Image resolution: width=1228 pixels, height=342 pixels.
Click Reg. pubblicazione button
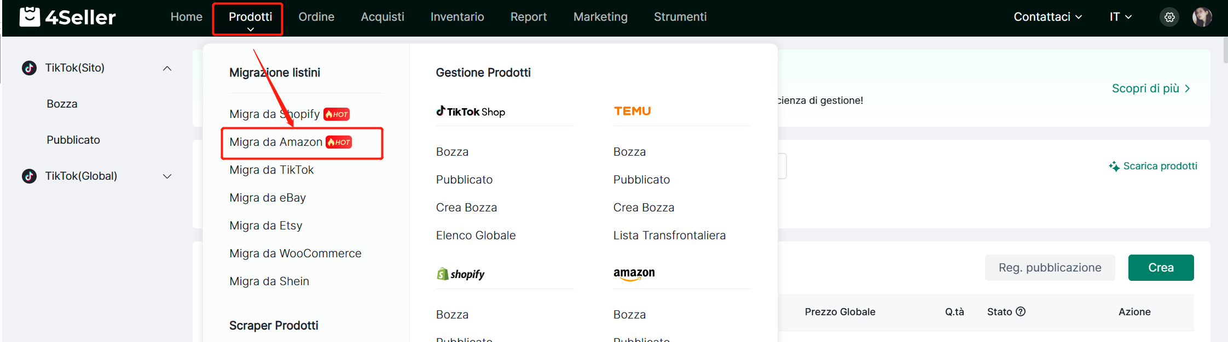1050,268
